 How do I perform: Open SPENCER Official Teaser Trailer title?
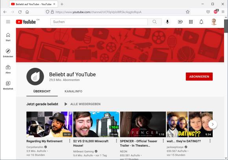coord(139,143)
